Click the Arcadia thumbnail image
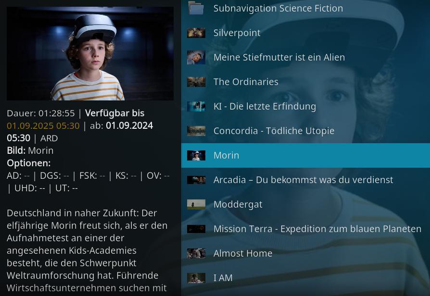The height and width of the screenshot is (296, 430). click(x=196, y=180)
